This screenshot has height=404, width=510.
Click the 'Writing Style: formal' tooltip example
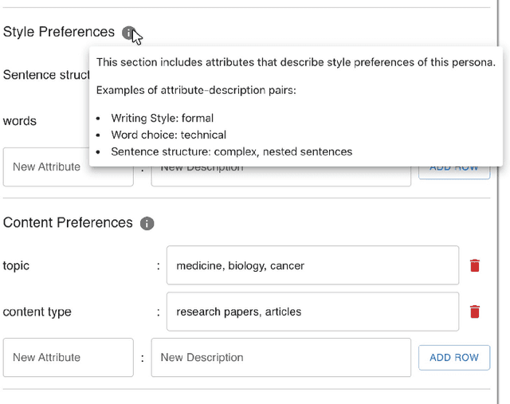pyautogui.click(x=163, y=118)
